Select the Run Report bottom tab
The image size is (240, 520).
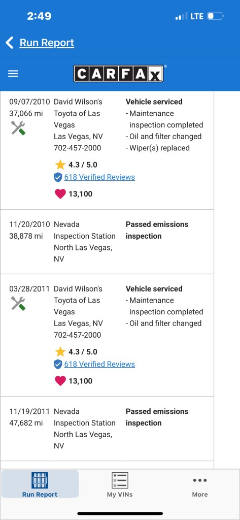(x=40, y=484)
